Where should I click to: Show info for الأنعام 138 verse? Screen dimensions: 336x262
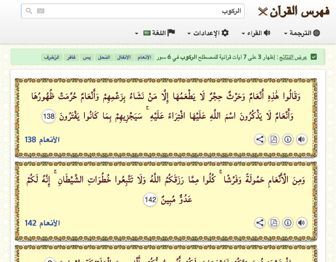288,139
